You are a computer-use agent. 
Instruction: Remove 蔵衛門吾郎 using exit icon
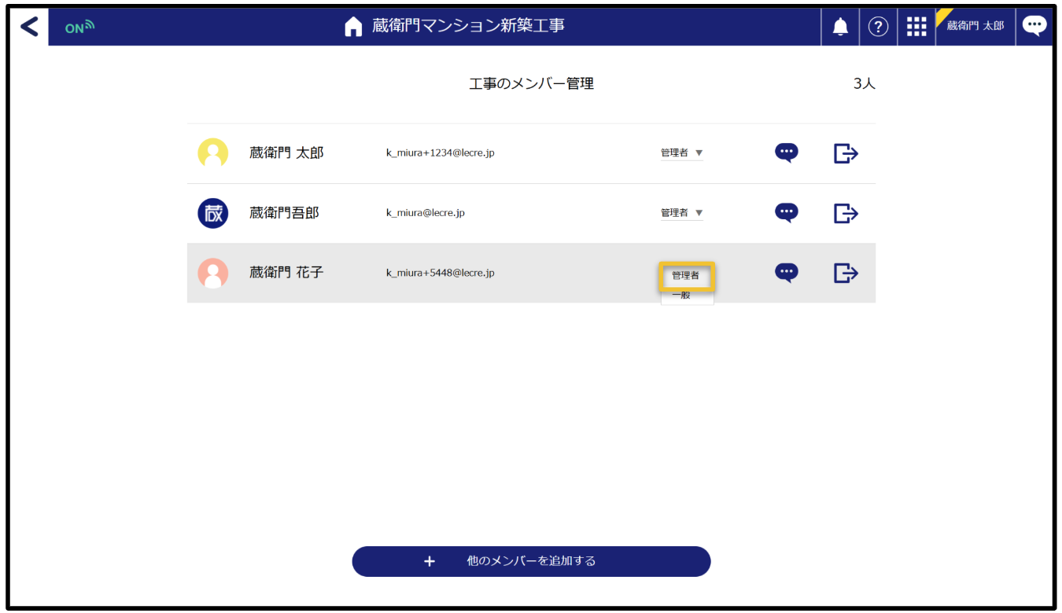click(x=846, y=213)
